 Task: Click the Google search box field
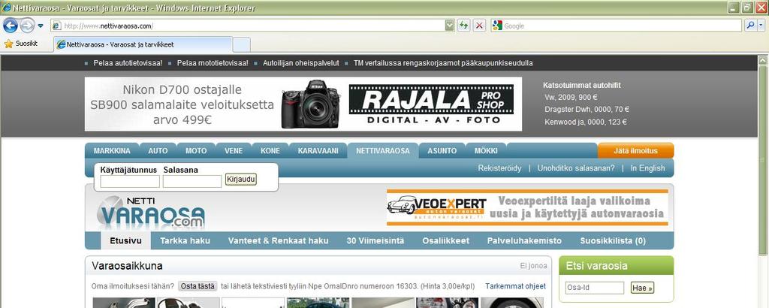pyautogui.click(x=623, y=26)
